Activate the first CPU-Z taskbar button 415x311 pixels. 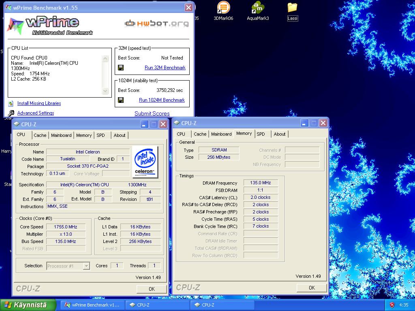[158, 305]
